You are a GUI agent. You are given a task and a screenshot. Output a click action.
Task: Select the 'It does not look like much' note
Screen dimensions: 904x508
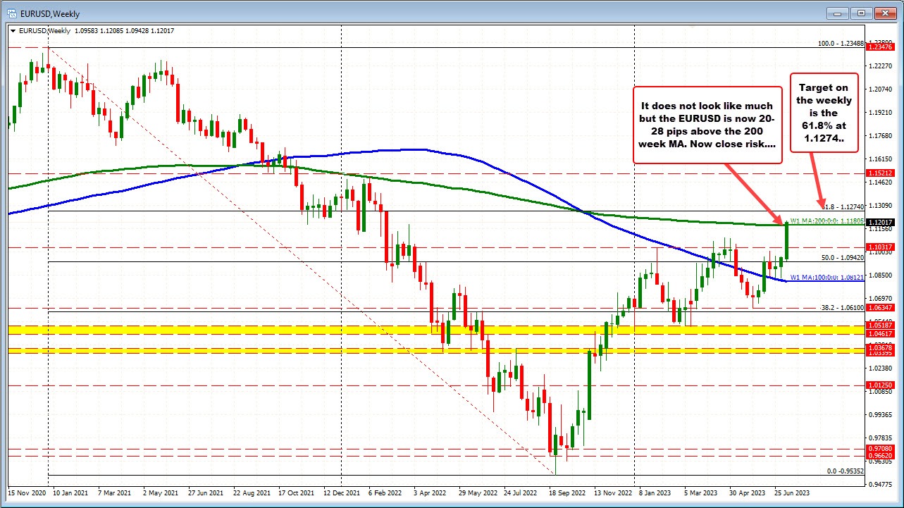tap(707, 125)
